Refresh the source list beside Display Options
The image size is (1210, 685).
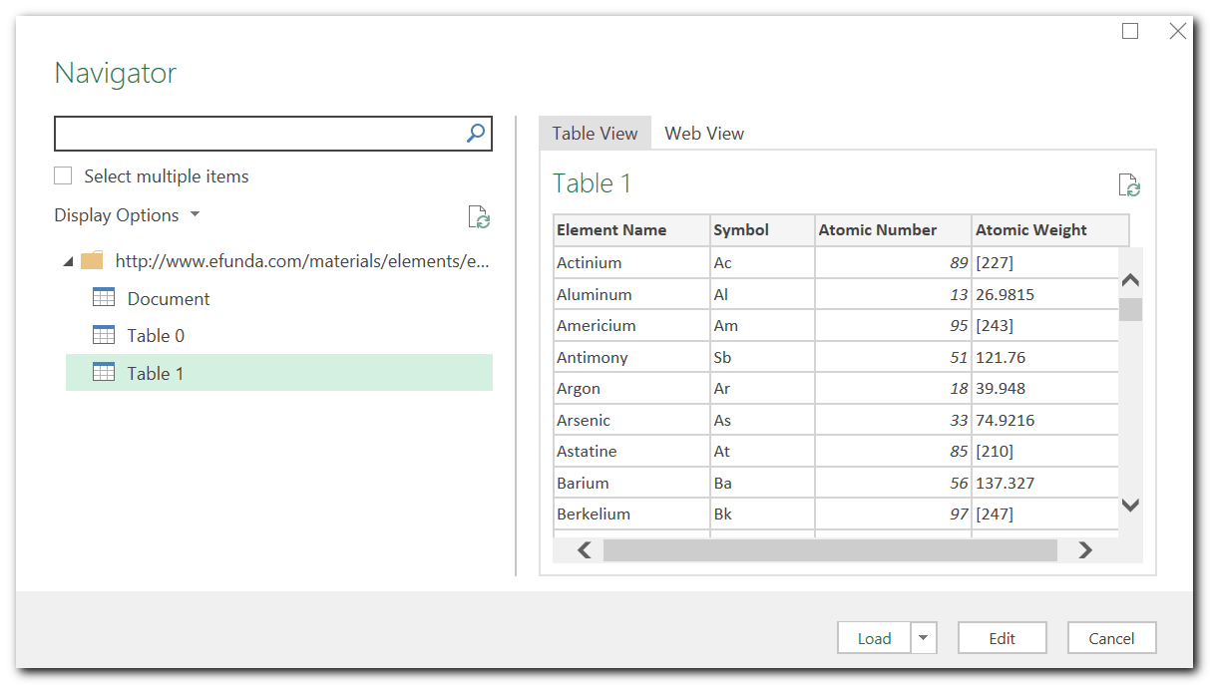coord(479,218)
